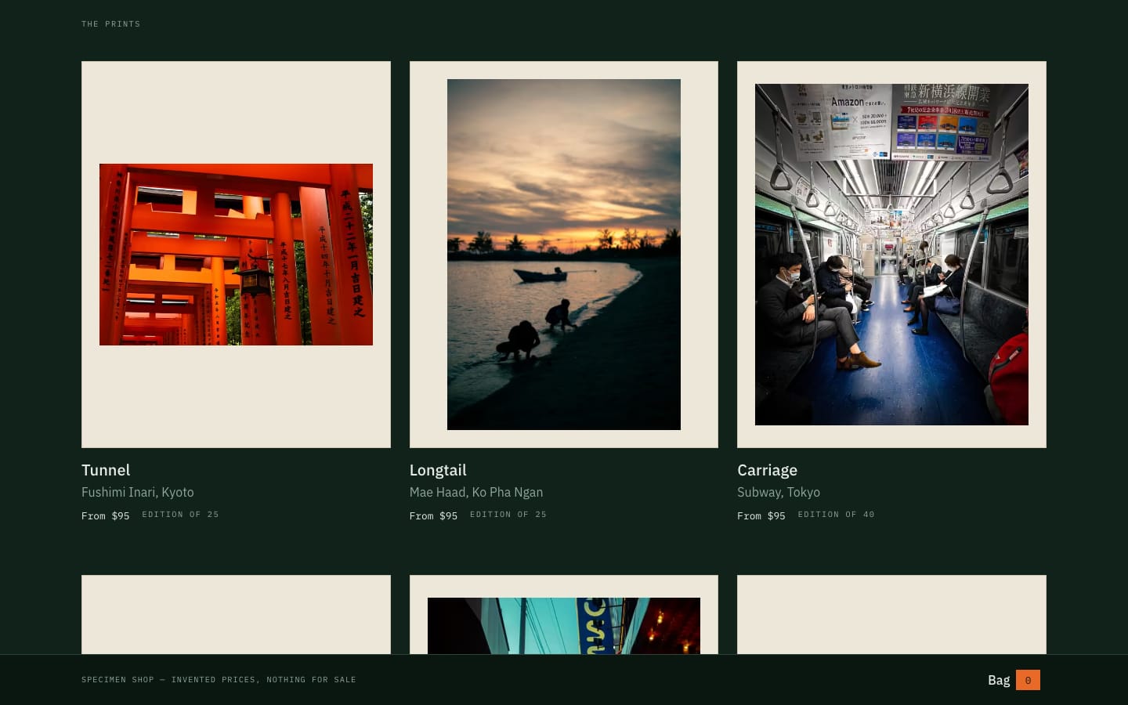Click Edition of 25 label under Tunnel

(x=180, y=515)
